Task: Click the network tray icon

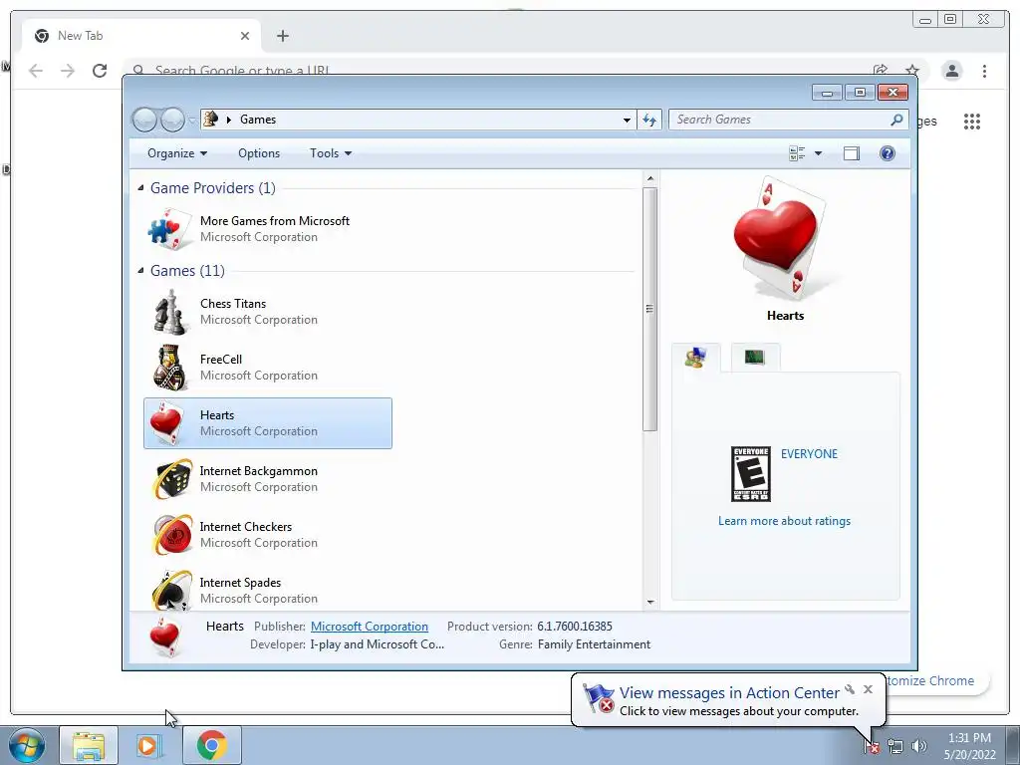Action: coord(895,747)
